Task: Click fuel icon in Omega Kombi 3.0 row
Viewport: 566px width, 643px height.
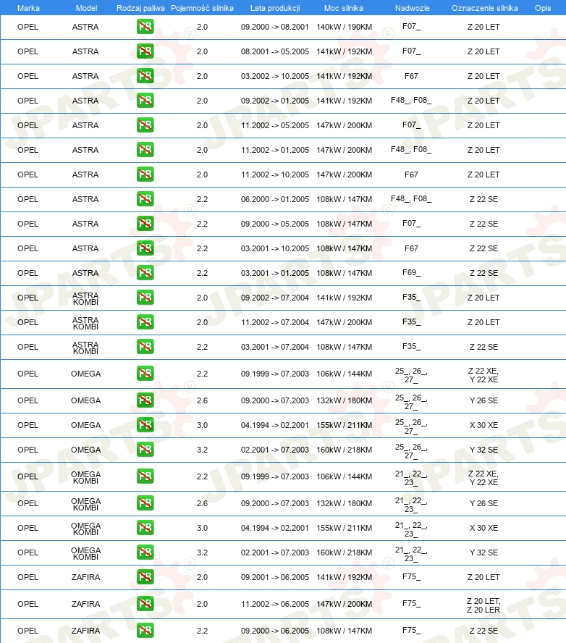Action: click(145, 528)
